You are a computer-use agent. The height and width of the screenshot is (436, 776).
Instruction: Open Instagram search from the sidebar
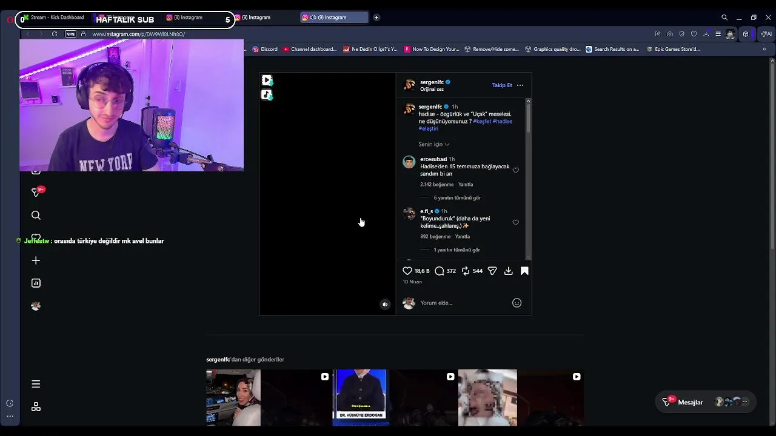pos(36,215)
